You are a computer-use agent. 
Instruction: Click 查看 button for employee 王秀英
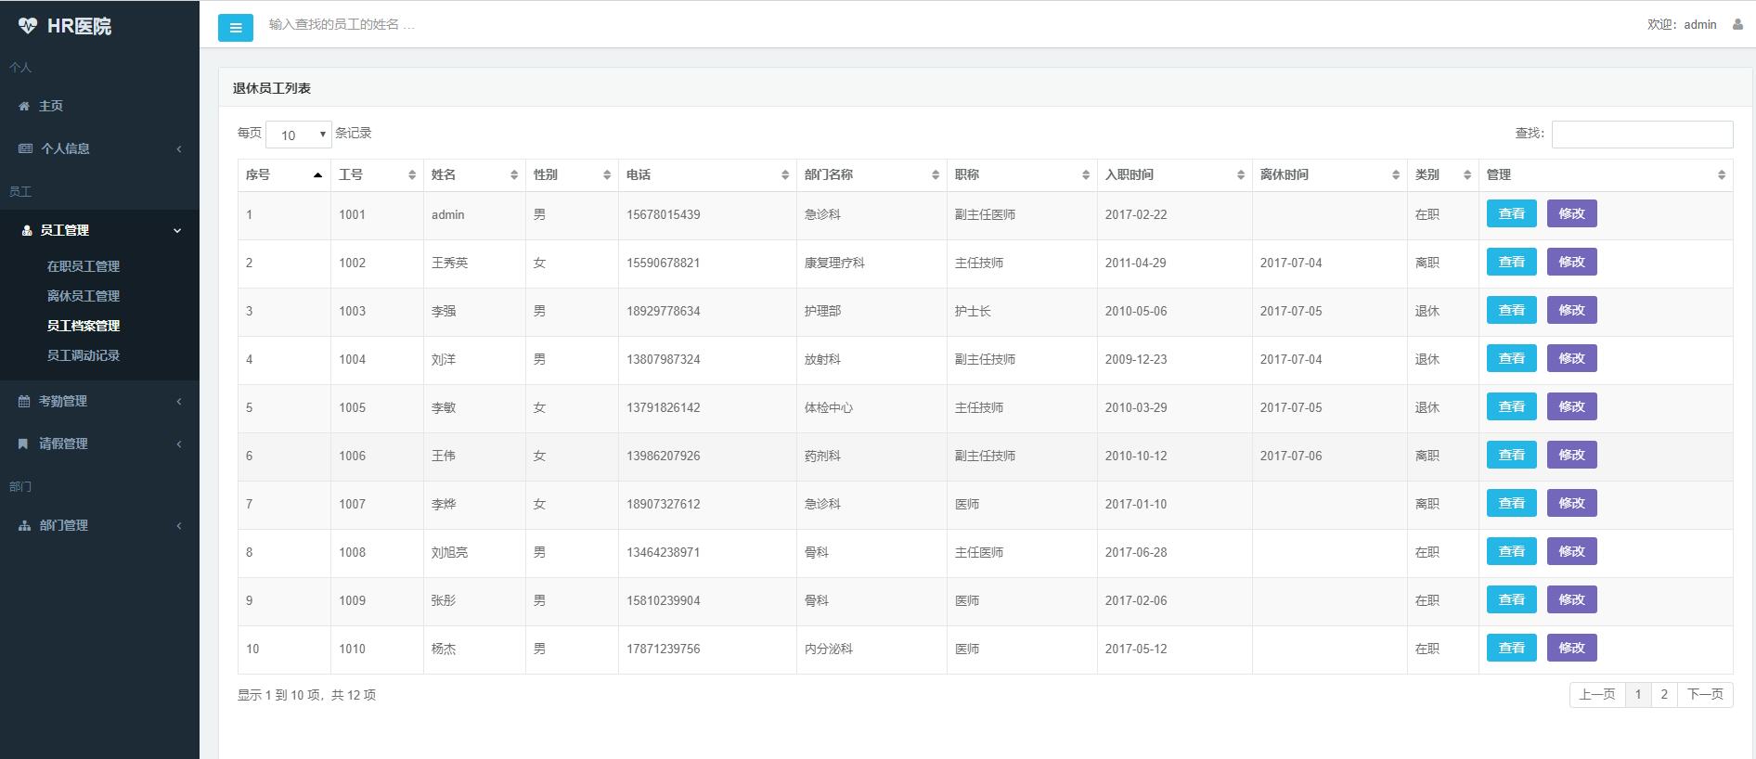tap(1511, 263)
